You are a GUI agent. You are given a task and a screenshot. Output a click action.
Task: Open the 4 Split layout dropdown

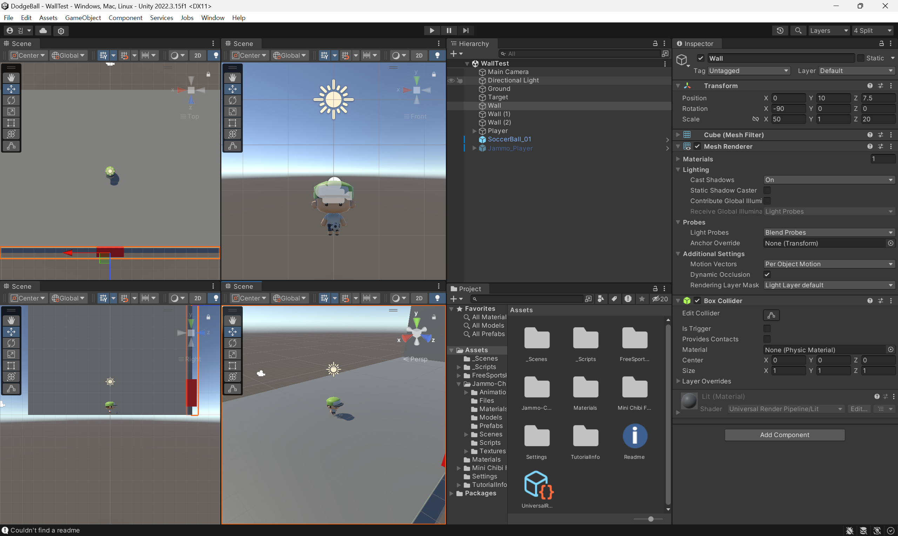[x=873, y=31]
